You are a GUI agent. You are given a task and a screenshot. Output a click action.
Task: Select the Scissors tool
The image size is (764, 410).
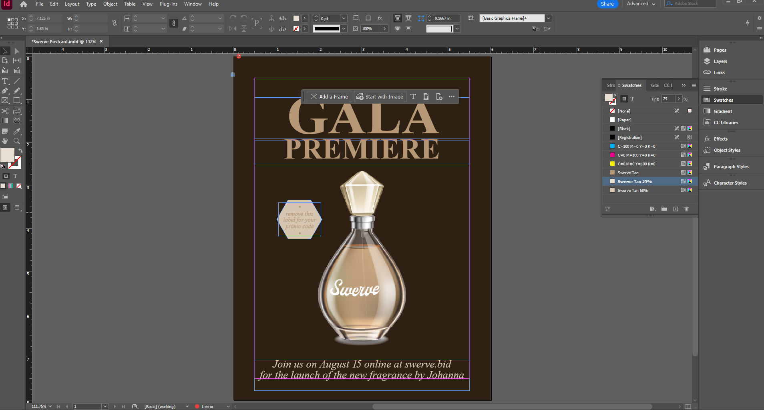[5, 111]
